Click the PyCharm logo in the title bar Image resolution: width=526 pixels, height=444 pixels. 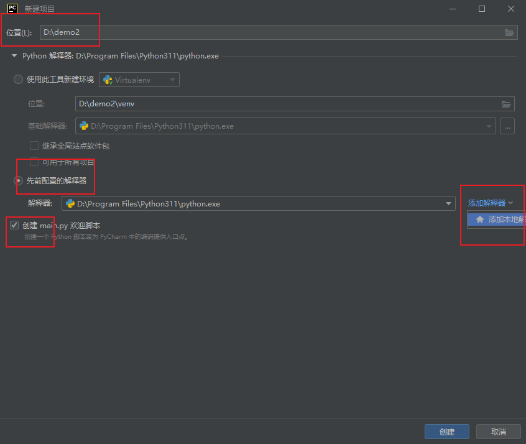pyautogui.click(x=12, y=8)
